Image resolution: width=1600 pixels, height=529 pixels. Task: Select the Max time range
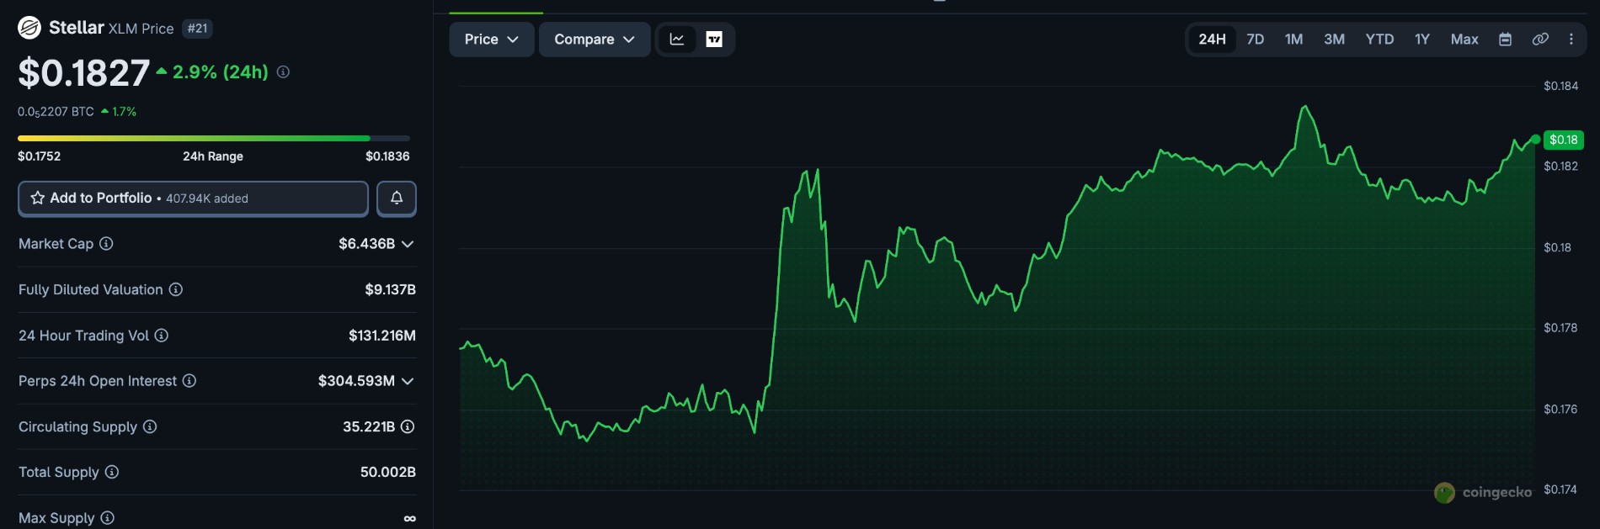point(1464,40)
